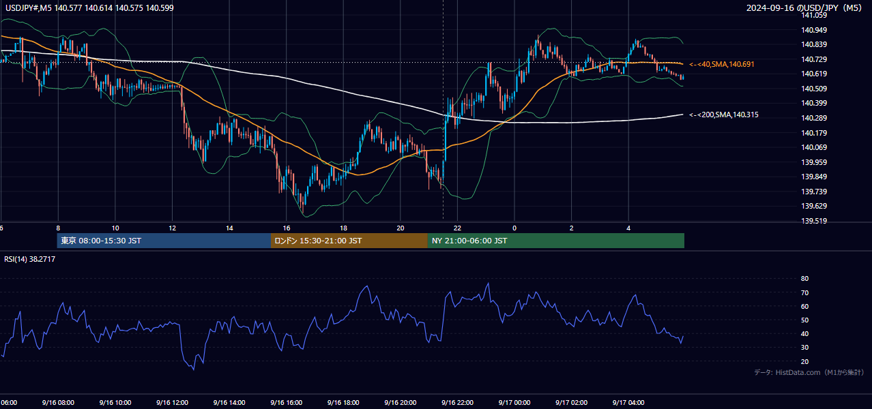Click bottom time label 06:00
This screenshot has width=872, height=409.
point(8,402)
